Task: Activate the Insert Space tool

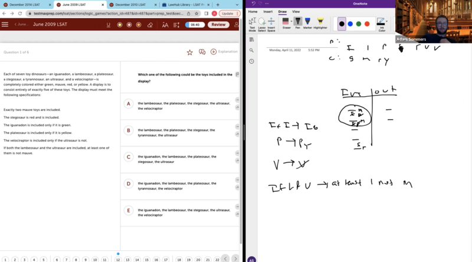Action: pos(271,24)
